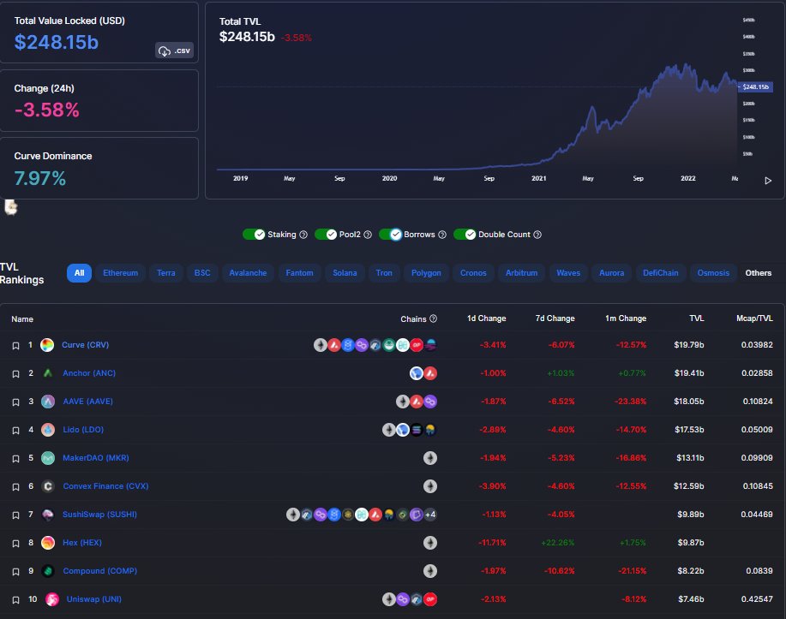Open the Uniswap (UNI) protocol link
The height and width of the screenshot is (619, 786).
(x=93, y=599)
